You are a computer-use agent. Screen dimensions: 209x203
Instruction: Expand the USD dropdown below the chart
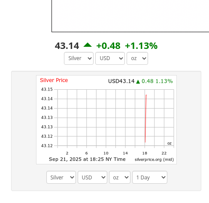(92, 177)
